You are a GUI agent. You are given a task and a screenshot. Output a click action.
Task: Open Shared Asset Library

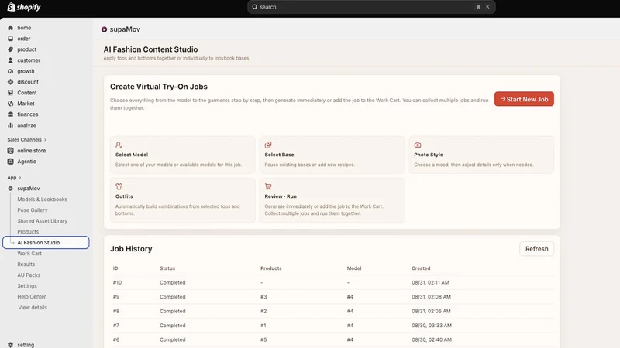point(43,221)
